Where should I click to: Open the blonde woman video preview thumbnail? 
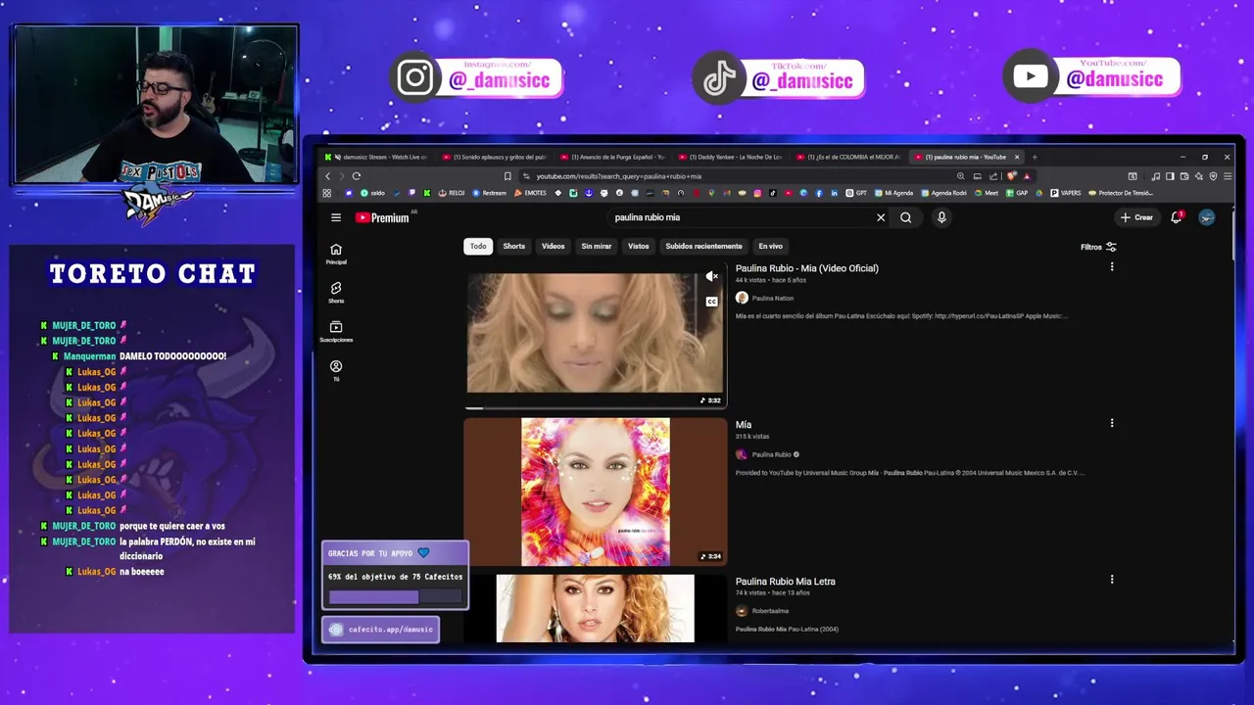point(596,333)
